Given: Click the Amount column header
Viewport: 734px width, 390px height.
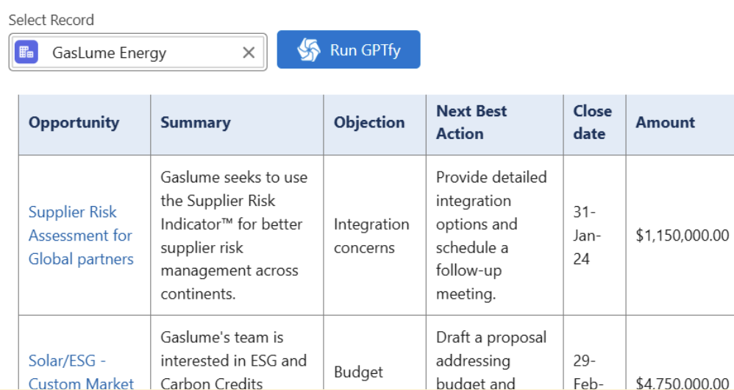Looking at the screenshot, I should [665, 123].
